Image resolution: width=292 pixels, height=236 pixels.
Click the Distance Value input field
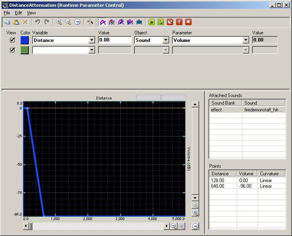pos(115,40)
